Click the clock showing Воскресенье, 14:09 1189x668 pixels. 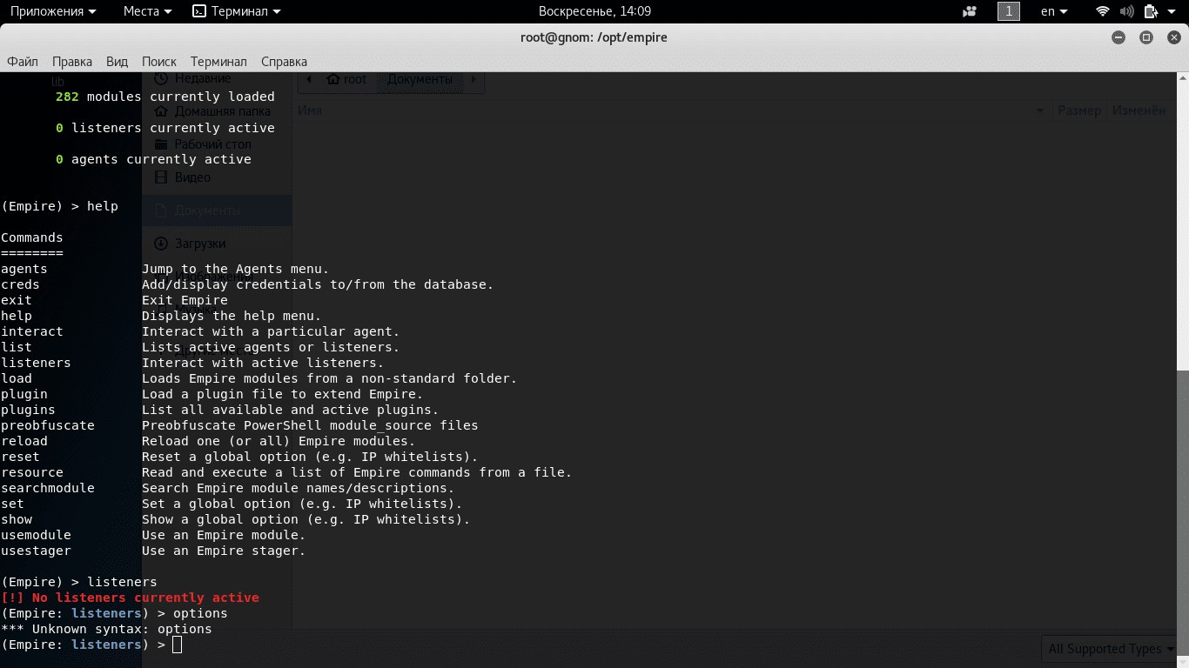594,11
